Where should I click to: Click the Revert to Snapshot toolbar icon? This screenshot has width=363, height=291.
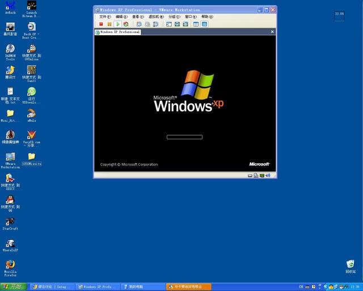(147, 24)
